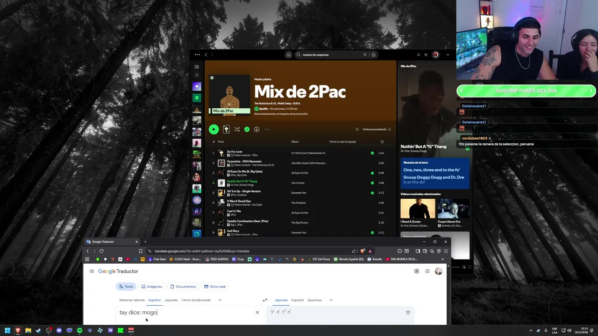Open the Wordle Español (ES) bookmark
This screenshot has height=336, width=598.
click(349, 259)
